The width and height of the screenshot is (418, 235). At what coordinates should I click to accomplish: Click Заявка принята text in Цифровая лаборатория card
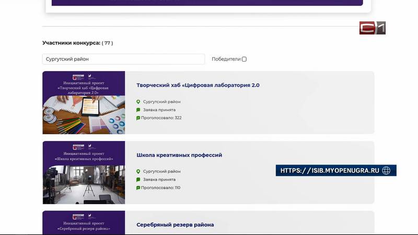coord(159,110)
